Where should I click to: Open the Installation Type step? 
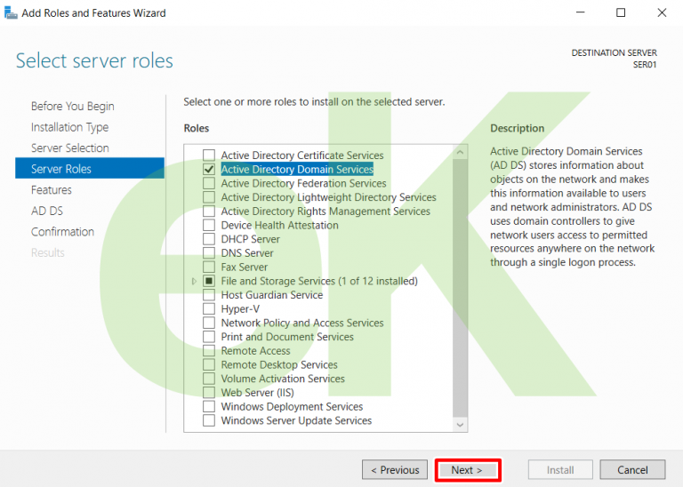tap(69, 127)
